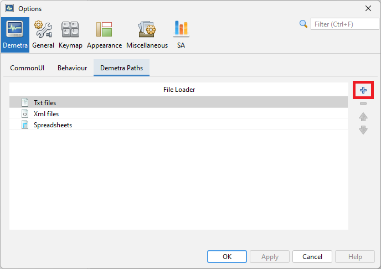Move selected loader up with arrow

pyautogui.click(x=363, y=117)
